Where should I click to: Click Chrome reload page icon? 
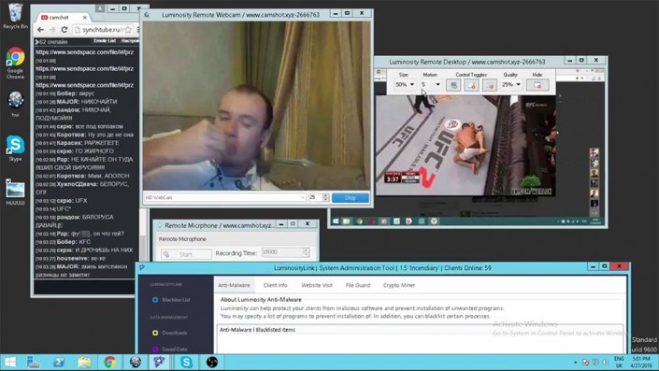click(64, 30)
